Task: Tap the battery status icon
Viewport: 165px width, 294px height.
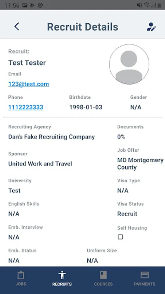Action: coord(159,5)
